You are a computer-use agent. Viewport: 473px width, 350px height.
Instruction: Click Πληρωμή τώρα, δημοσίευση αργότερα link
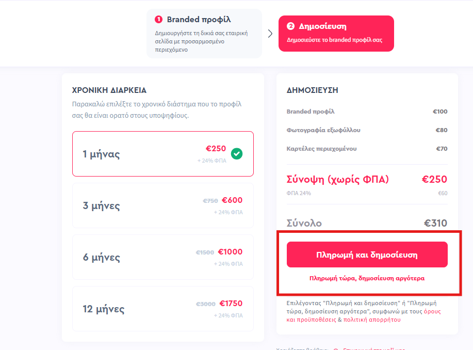coord(367,278)
